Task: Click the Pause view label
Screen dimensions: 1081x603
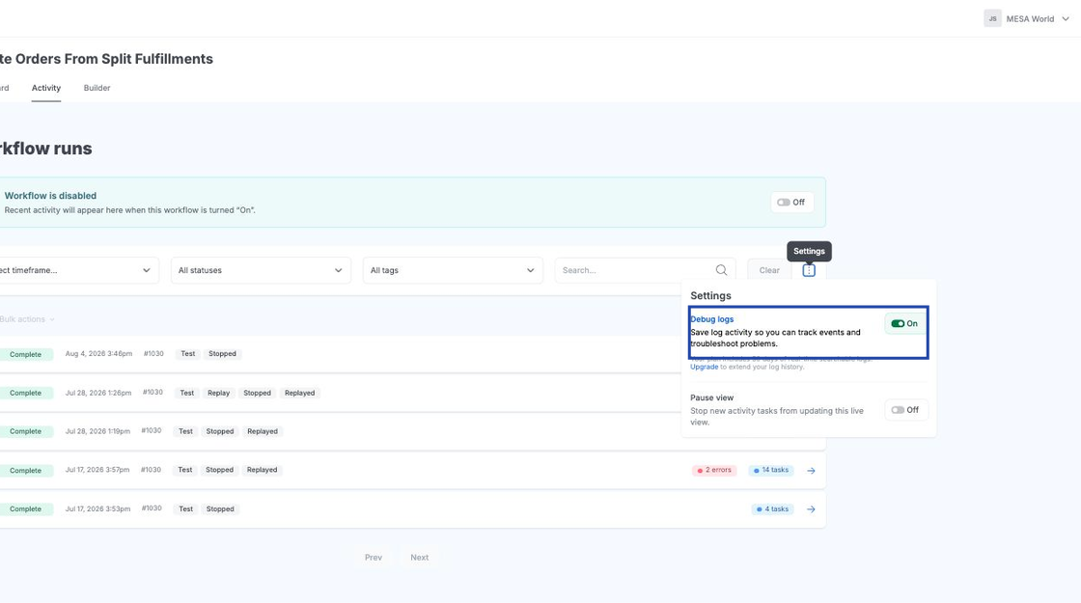Action: point(711,397)
